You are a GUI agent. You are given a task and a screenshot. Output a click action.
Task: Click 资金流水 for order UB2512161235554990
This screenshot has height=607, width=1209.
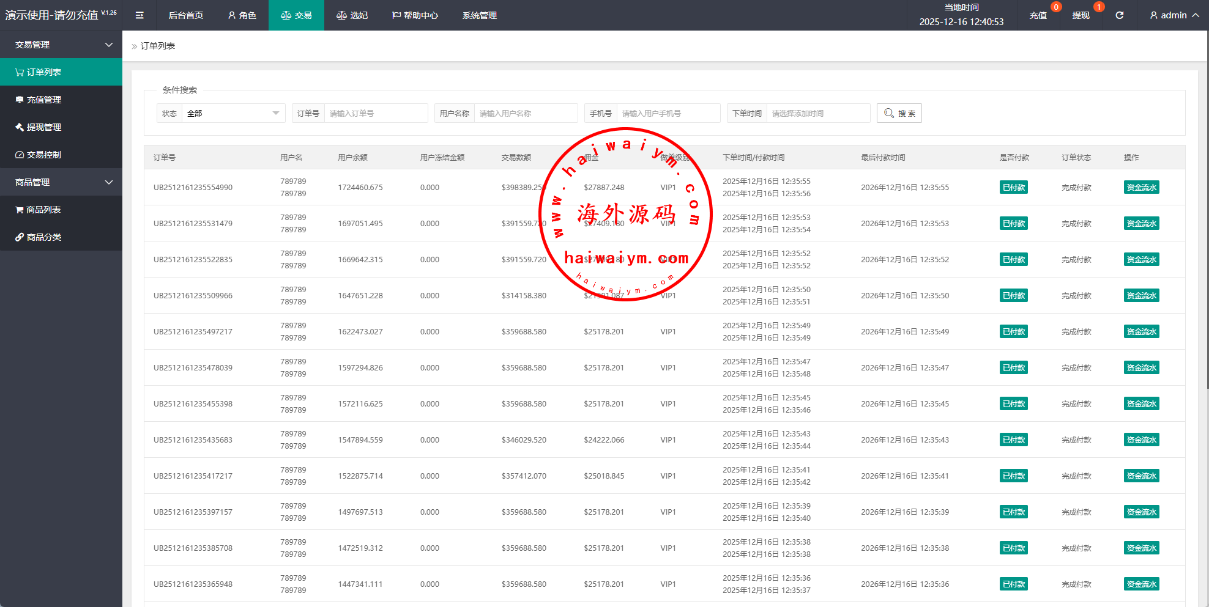click(1141, 188)
